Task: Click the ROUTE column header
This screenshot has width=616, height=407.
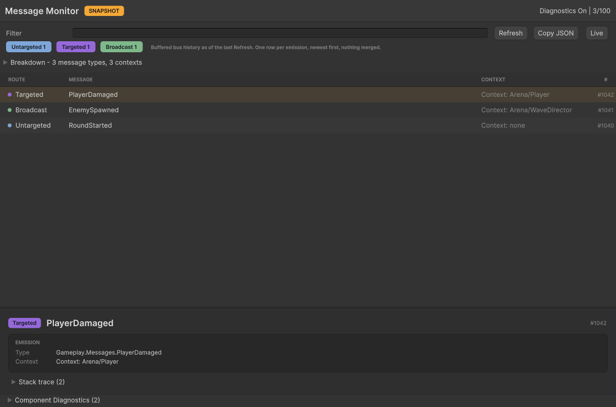Action: (x=16, y=79)
